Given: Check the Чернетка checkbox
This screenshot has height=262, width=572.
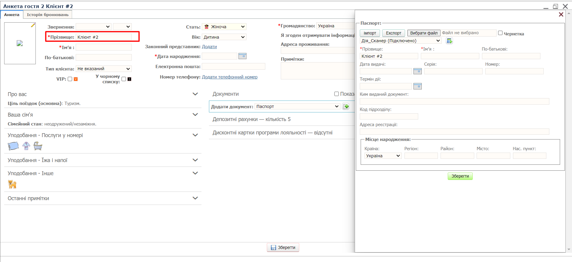Looking at the screenshot, I should point(500,33).
